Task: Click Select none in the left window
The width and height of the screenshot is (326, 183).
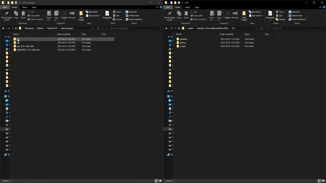Action: click(132, 16)
